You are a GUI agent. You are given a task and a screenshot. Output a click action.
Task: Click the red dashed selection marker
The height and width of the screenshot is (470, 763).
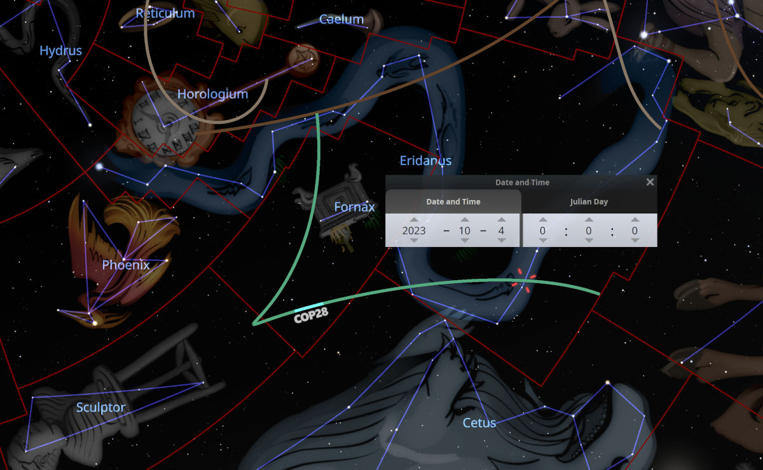pos(524,281)
